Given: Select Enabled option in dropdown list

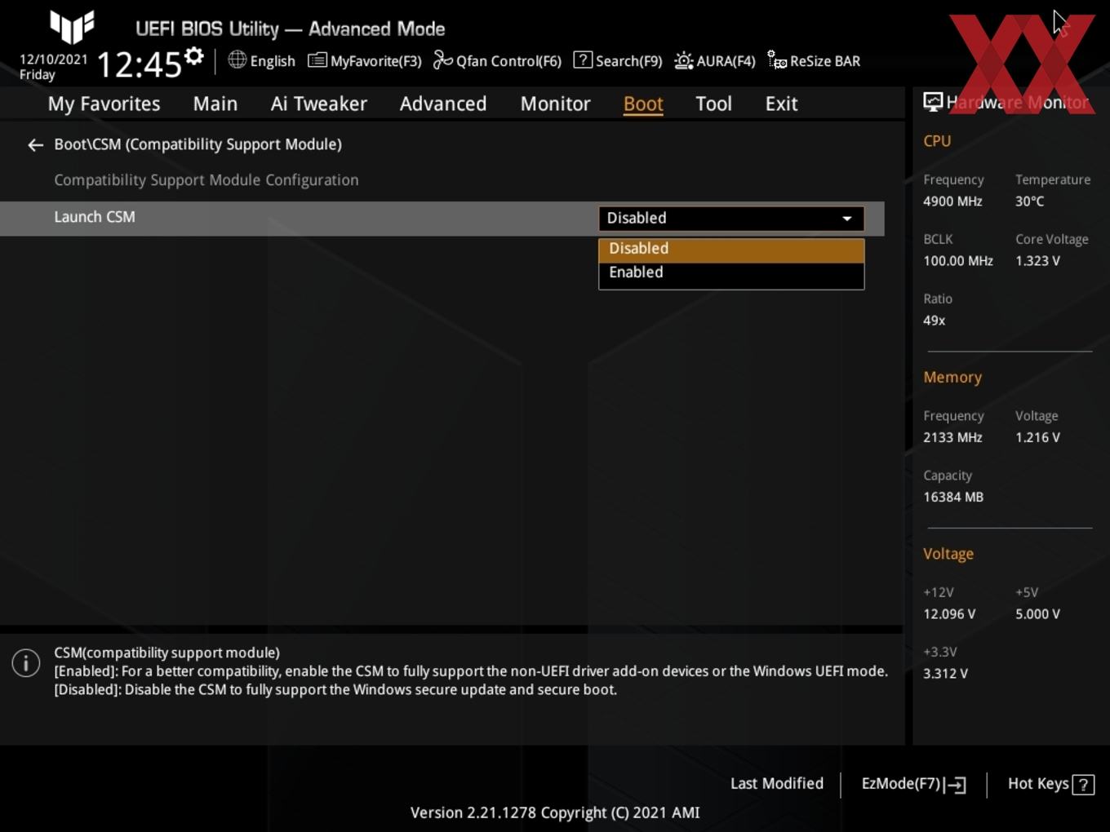Looking at the screenshot, I should click(731, 272).
